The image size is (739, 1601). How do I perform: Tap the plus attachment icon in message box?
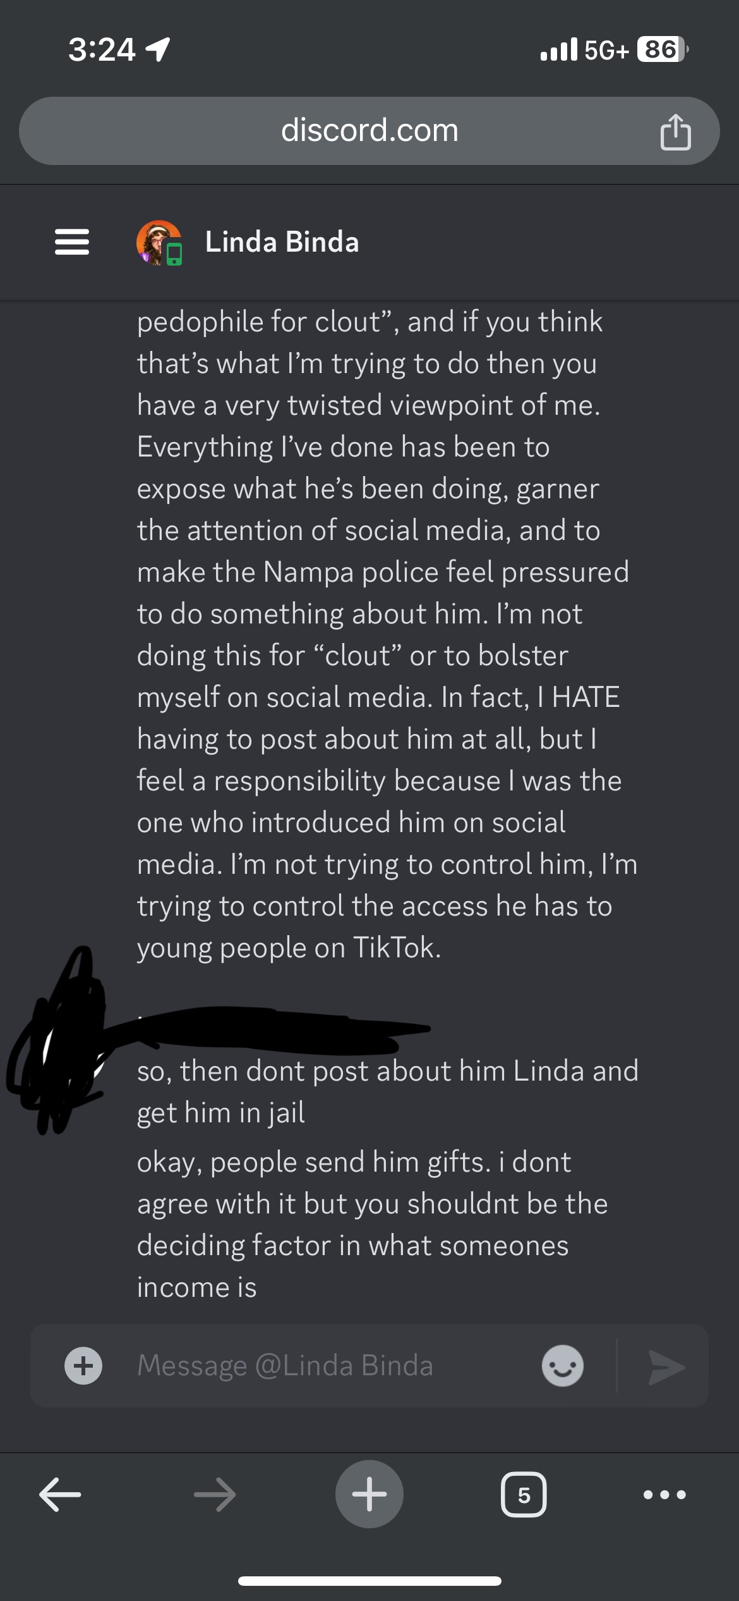pos(83,1366)
